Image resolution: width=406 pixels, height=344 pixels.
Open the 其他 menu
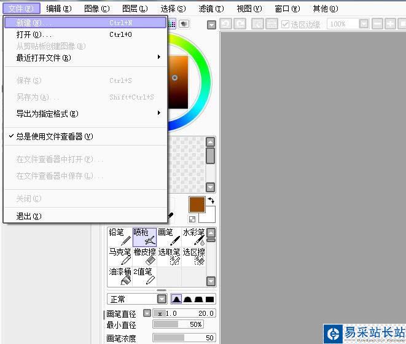coord(325,9)
